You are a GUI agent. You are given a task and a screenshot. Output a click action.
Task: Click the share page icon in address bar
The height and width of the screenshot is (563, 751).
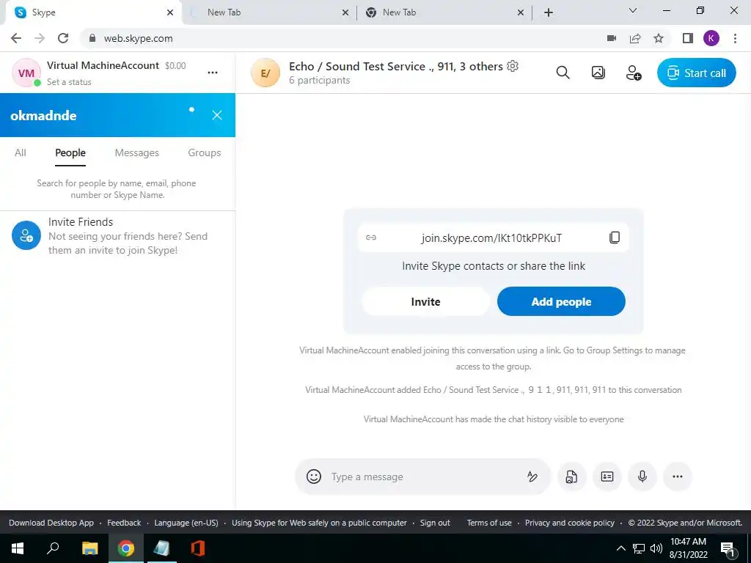pyautogui.click(x=635, y=38)
